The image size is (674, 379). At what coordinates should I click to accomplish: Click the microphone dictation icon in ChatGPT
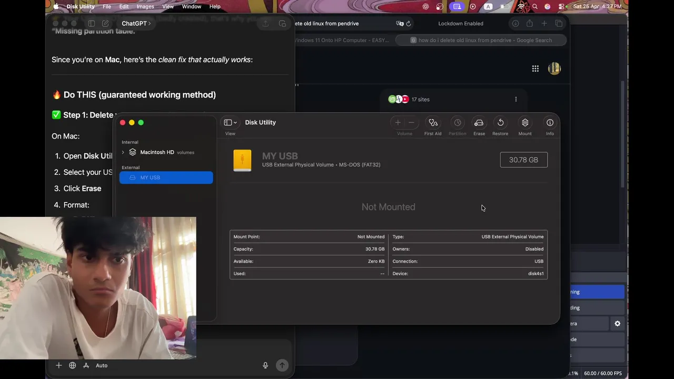[265, 365]
